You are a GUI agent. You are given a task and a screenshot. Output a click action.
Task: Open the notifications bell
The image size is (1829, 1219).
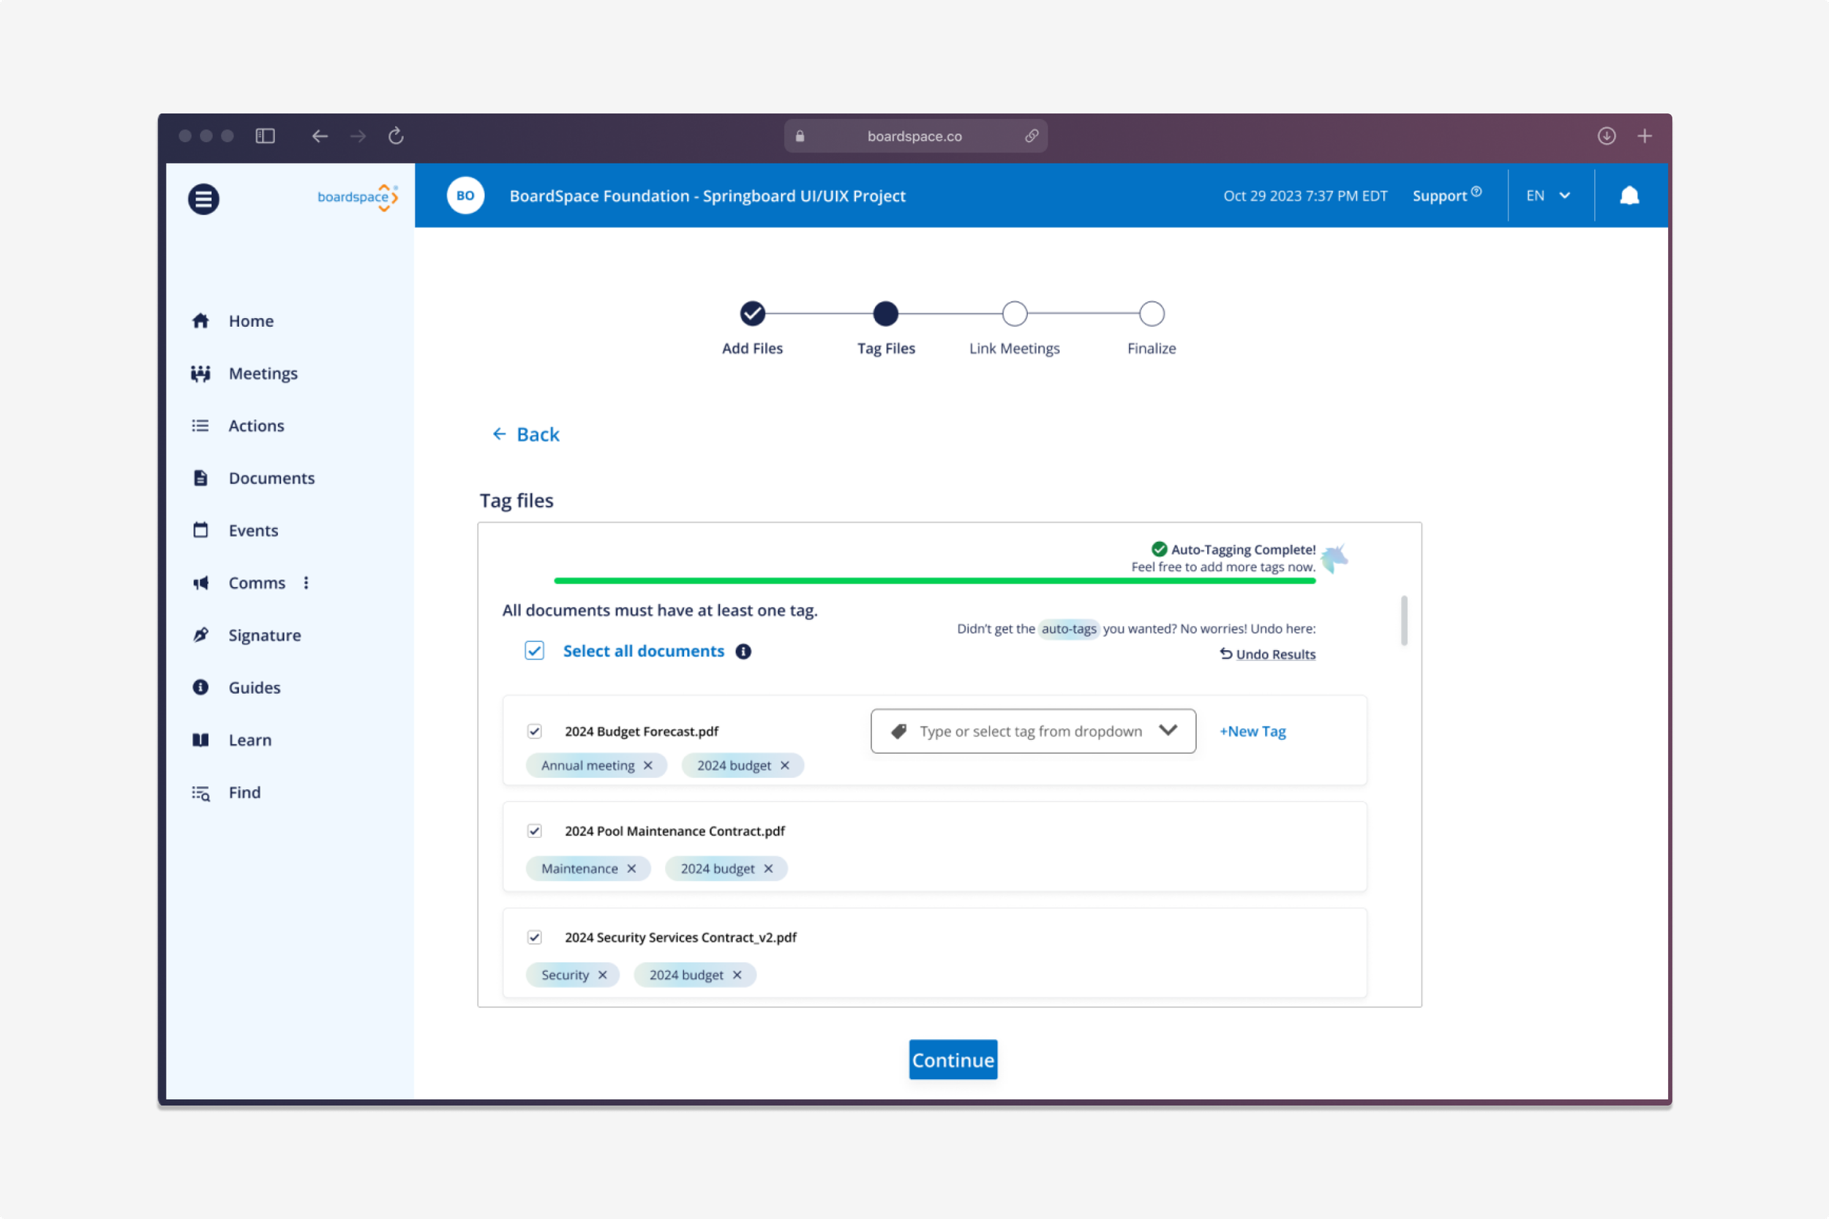1629,196
